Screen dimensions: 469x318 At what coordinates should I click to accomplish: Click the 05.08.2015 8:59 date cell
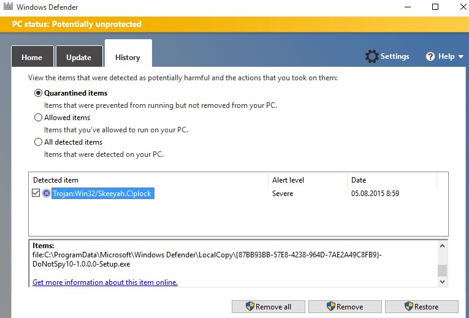tap(375, 194)
